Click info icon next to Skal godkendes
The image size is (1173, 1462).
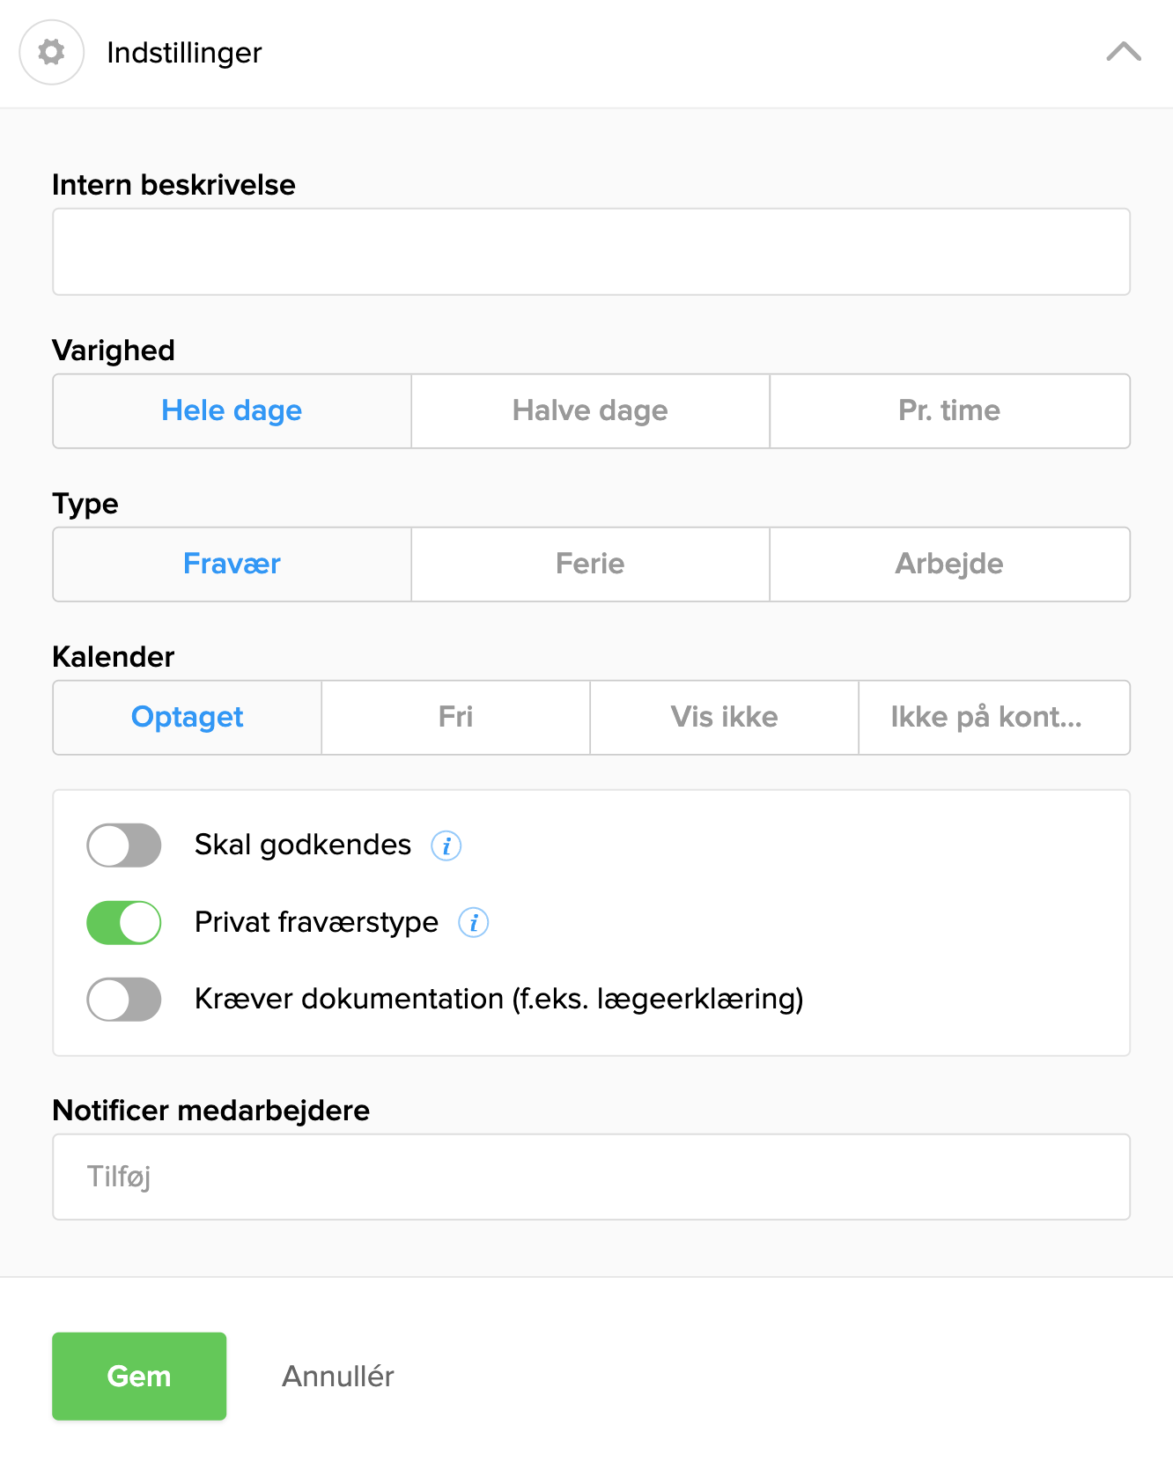pos(446,845)
